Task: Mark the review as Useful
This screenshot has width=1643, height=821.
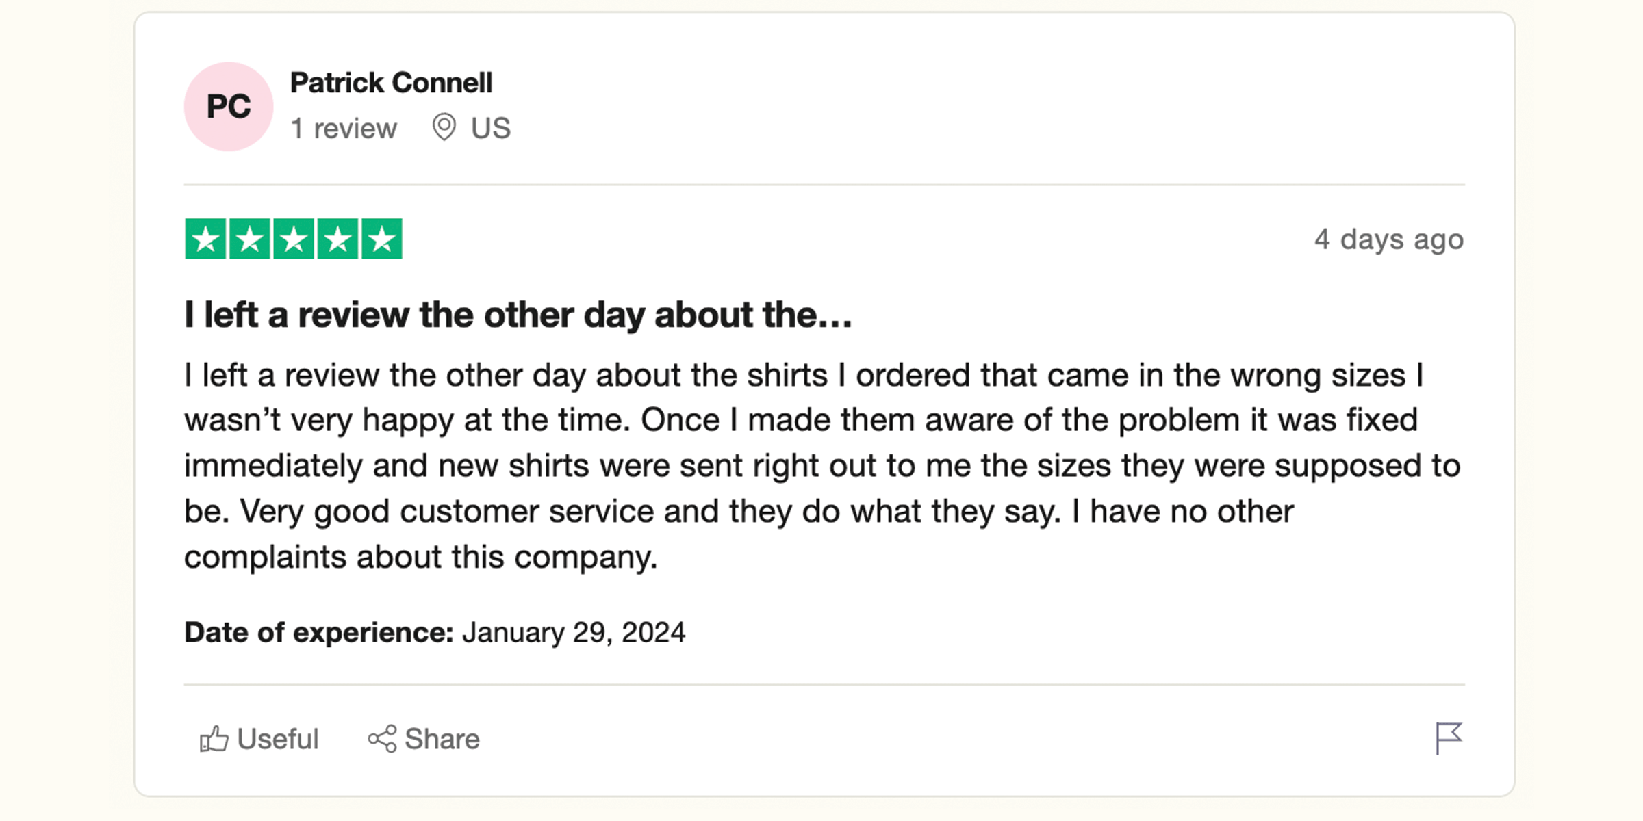Action: 259,739
